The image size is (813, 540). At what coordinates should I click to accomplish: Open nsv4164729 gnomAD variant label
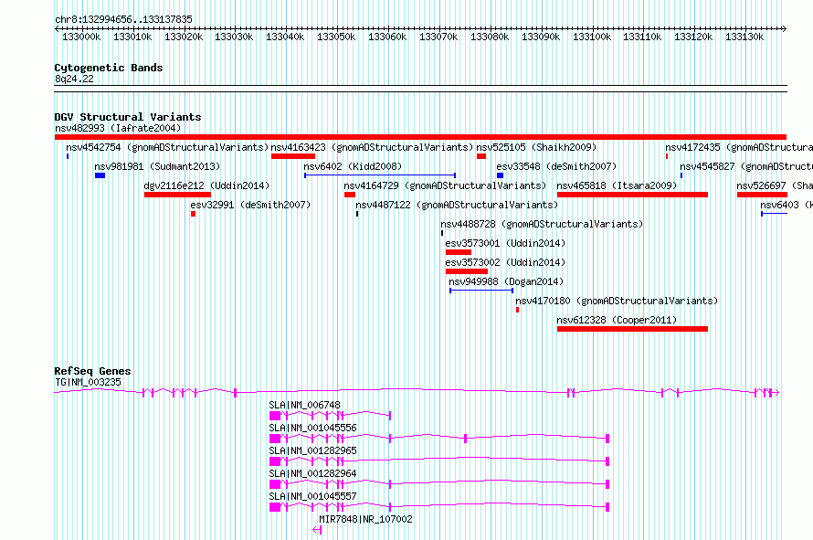(445, 185)
